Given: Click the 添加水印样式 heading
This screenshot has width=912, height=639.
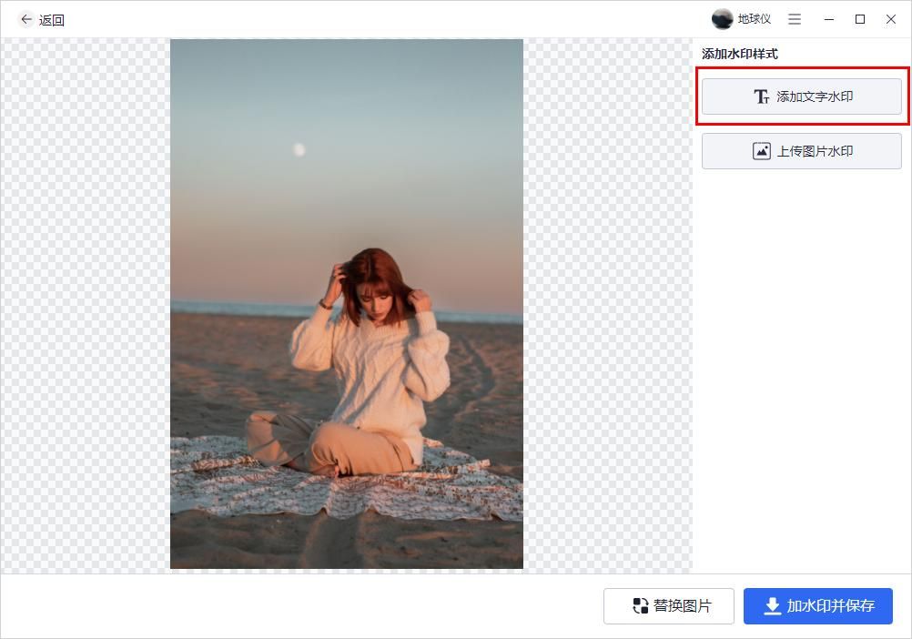Looking at the screenshot, I should tap(739, 54).
